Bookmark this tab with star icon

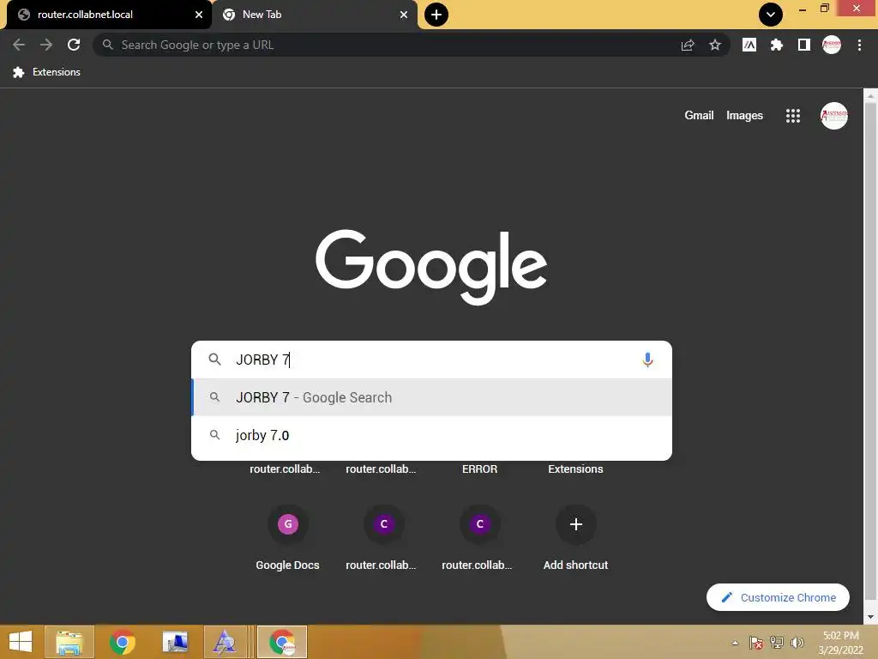click(x=715, y=45)
